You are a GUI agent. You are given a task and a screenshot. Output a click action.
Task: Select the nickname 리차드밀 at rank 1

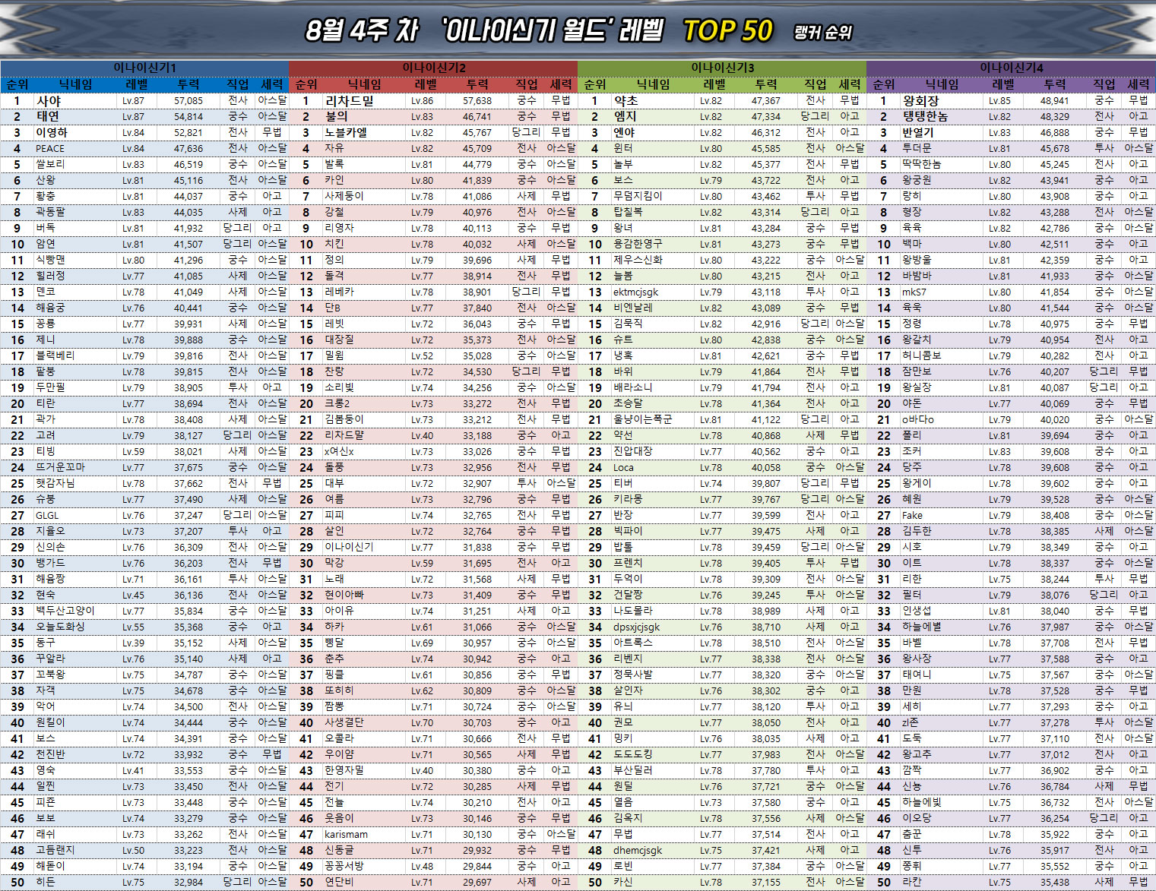[349, 100]
